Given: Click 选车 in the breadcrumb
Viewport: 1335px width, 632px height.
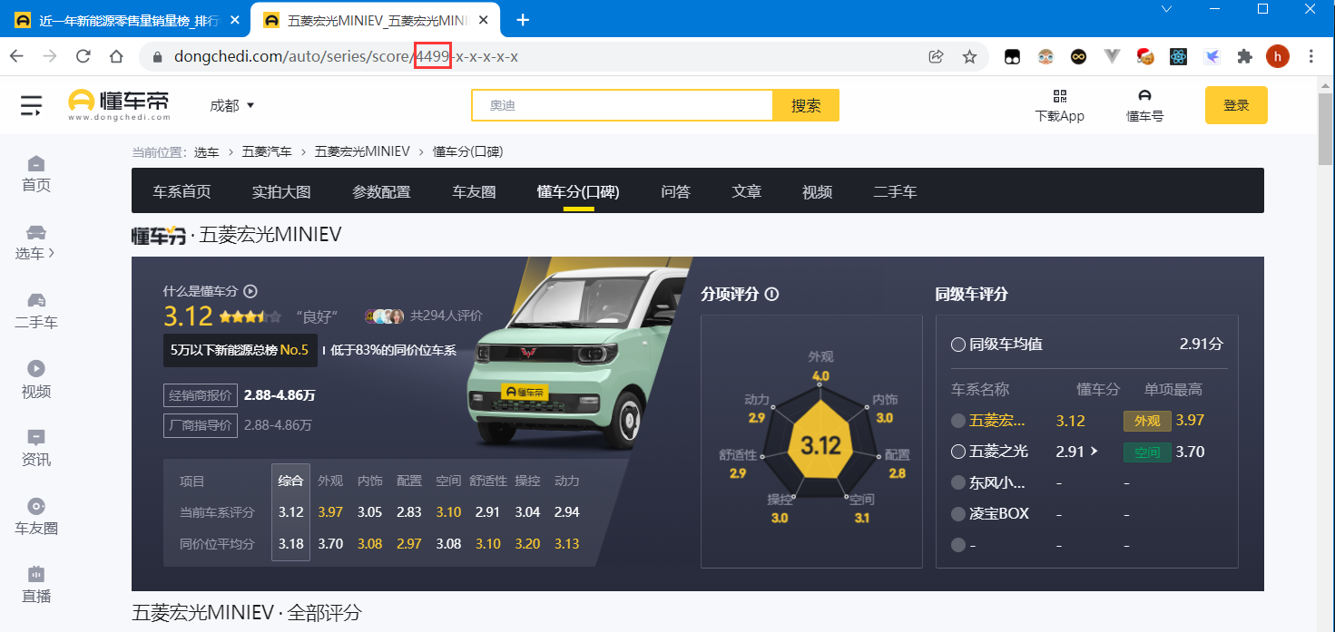Looking at the screenshot, I should (x=207, y=151).
